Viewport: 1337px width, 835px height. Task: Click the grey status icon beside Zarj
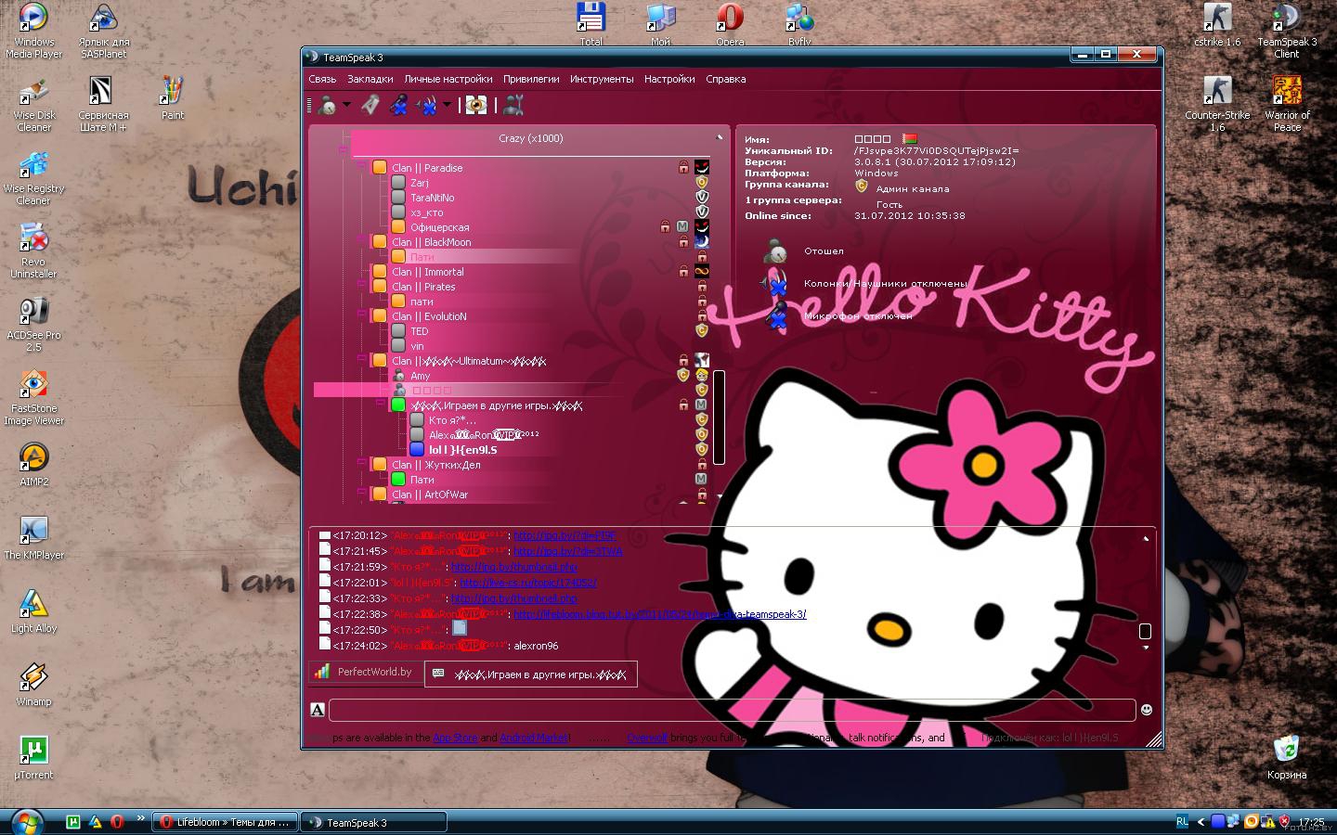click(x=398, y=183)
